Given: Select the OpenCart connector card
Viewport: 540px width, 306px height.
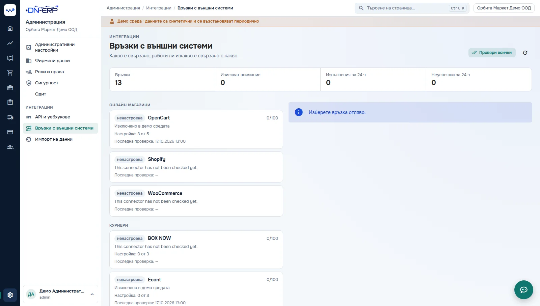Looking at the screenshot, I should 196,130.
